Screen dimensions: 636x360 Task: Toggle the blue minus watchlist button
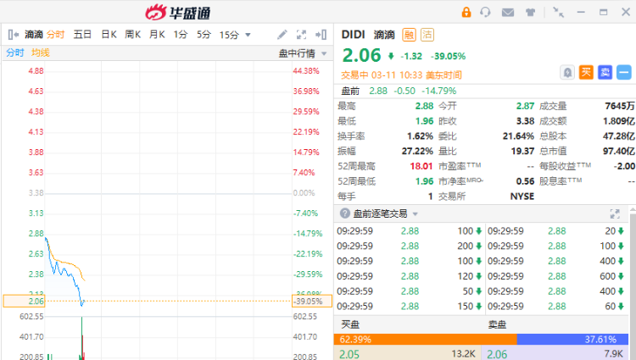[x=623, y=73]
